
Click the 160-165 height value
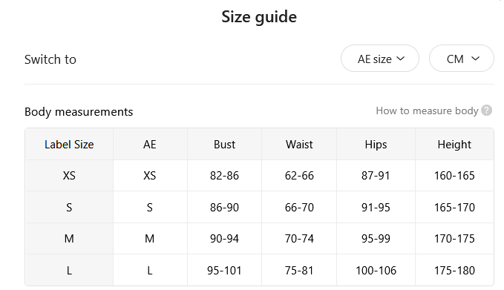click(454, 176)
